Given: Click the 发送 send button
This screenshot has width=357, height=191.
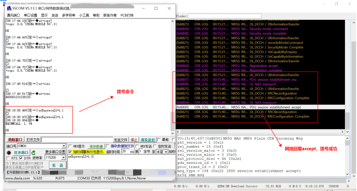Looking at the screenshot, I should tap(57, 165).
